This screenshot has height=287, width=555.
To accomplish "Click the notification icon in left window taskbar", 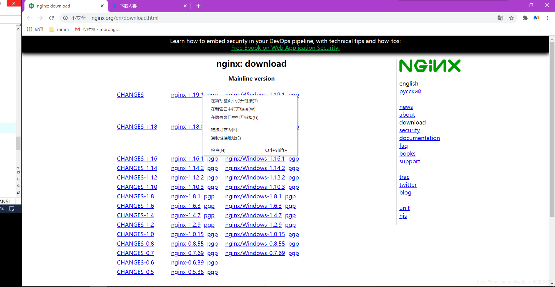I will pos(12,209).
